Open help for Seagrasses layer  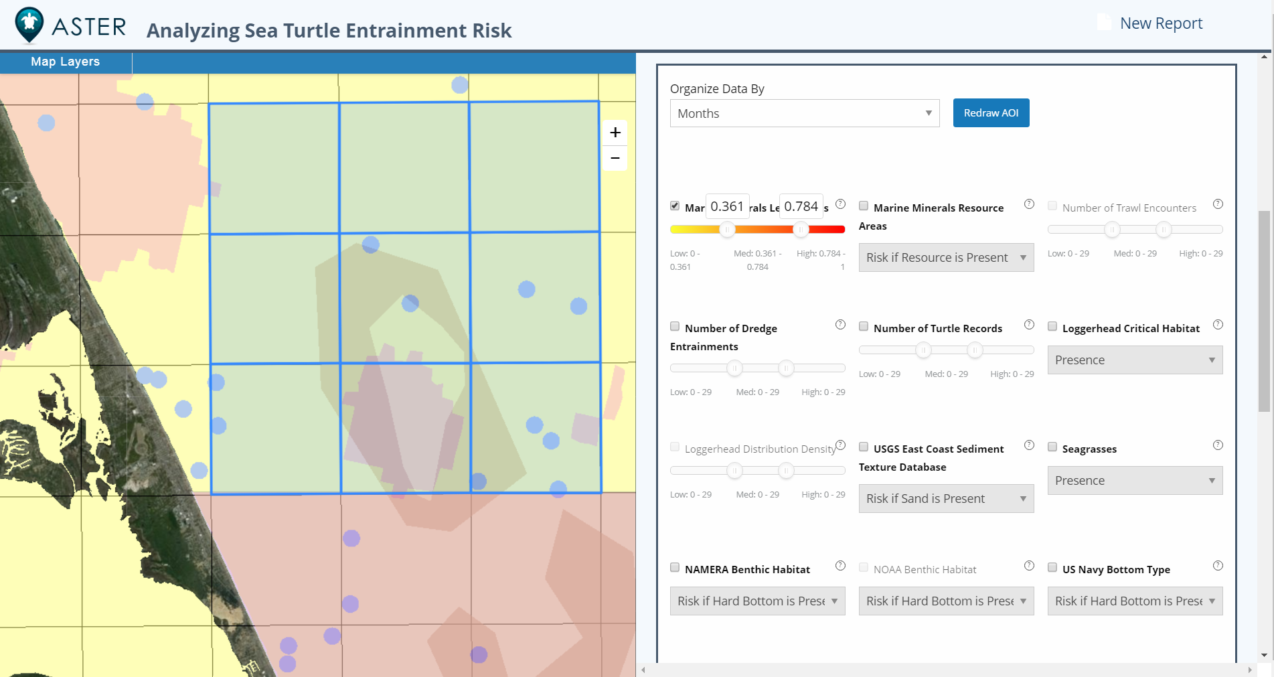click(1218, 445)
